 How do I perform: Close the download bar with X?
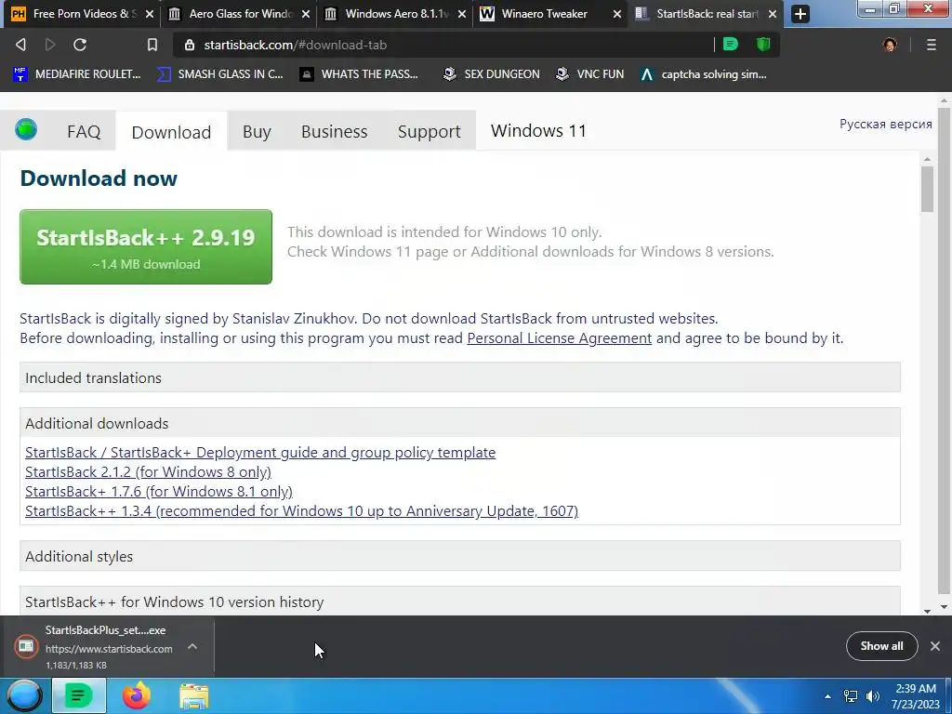pos(935,646)
